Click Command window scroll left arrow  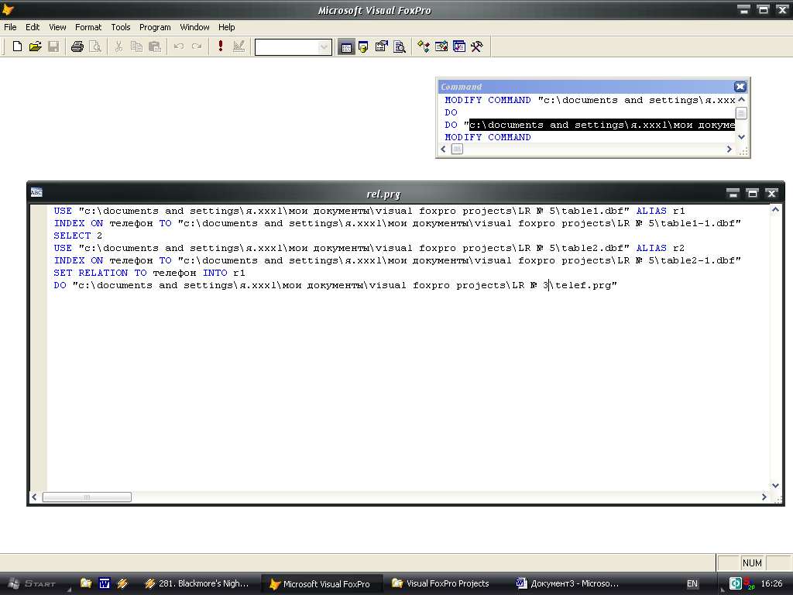coord(444,150)
